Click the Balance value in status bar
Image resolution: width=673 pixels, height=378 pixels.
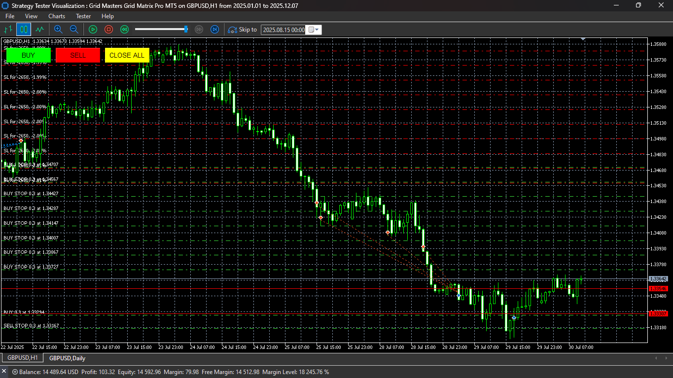tap(49, 372)
